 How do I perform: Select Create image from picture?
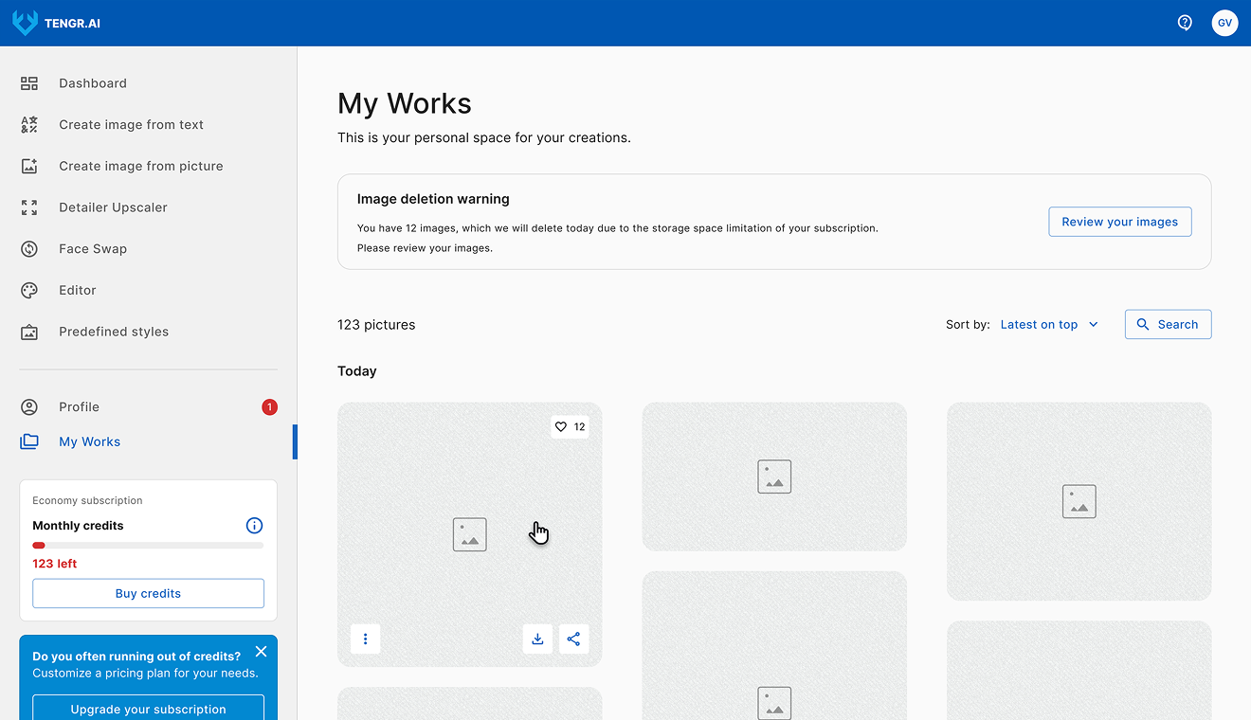140,165
